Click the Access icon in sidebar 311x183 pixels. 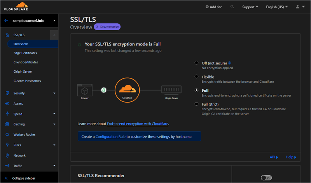pos(7,104)
